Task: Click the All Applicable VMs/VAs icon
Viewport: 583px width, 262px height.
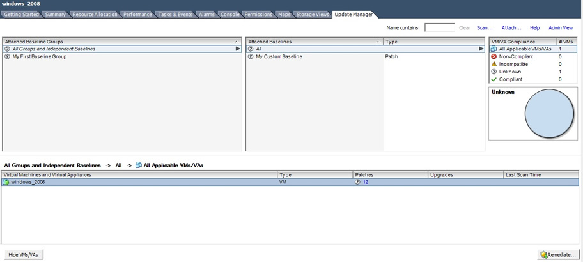Action: tap(494, 49)
